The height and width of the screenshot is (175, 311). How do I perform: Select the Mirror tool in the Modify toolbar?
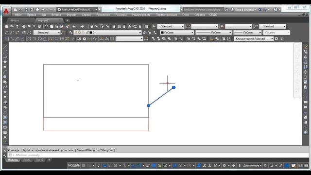click(306, 57)
